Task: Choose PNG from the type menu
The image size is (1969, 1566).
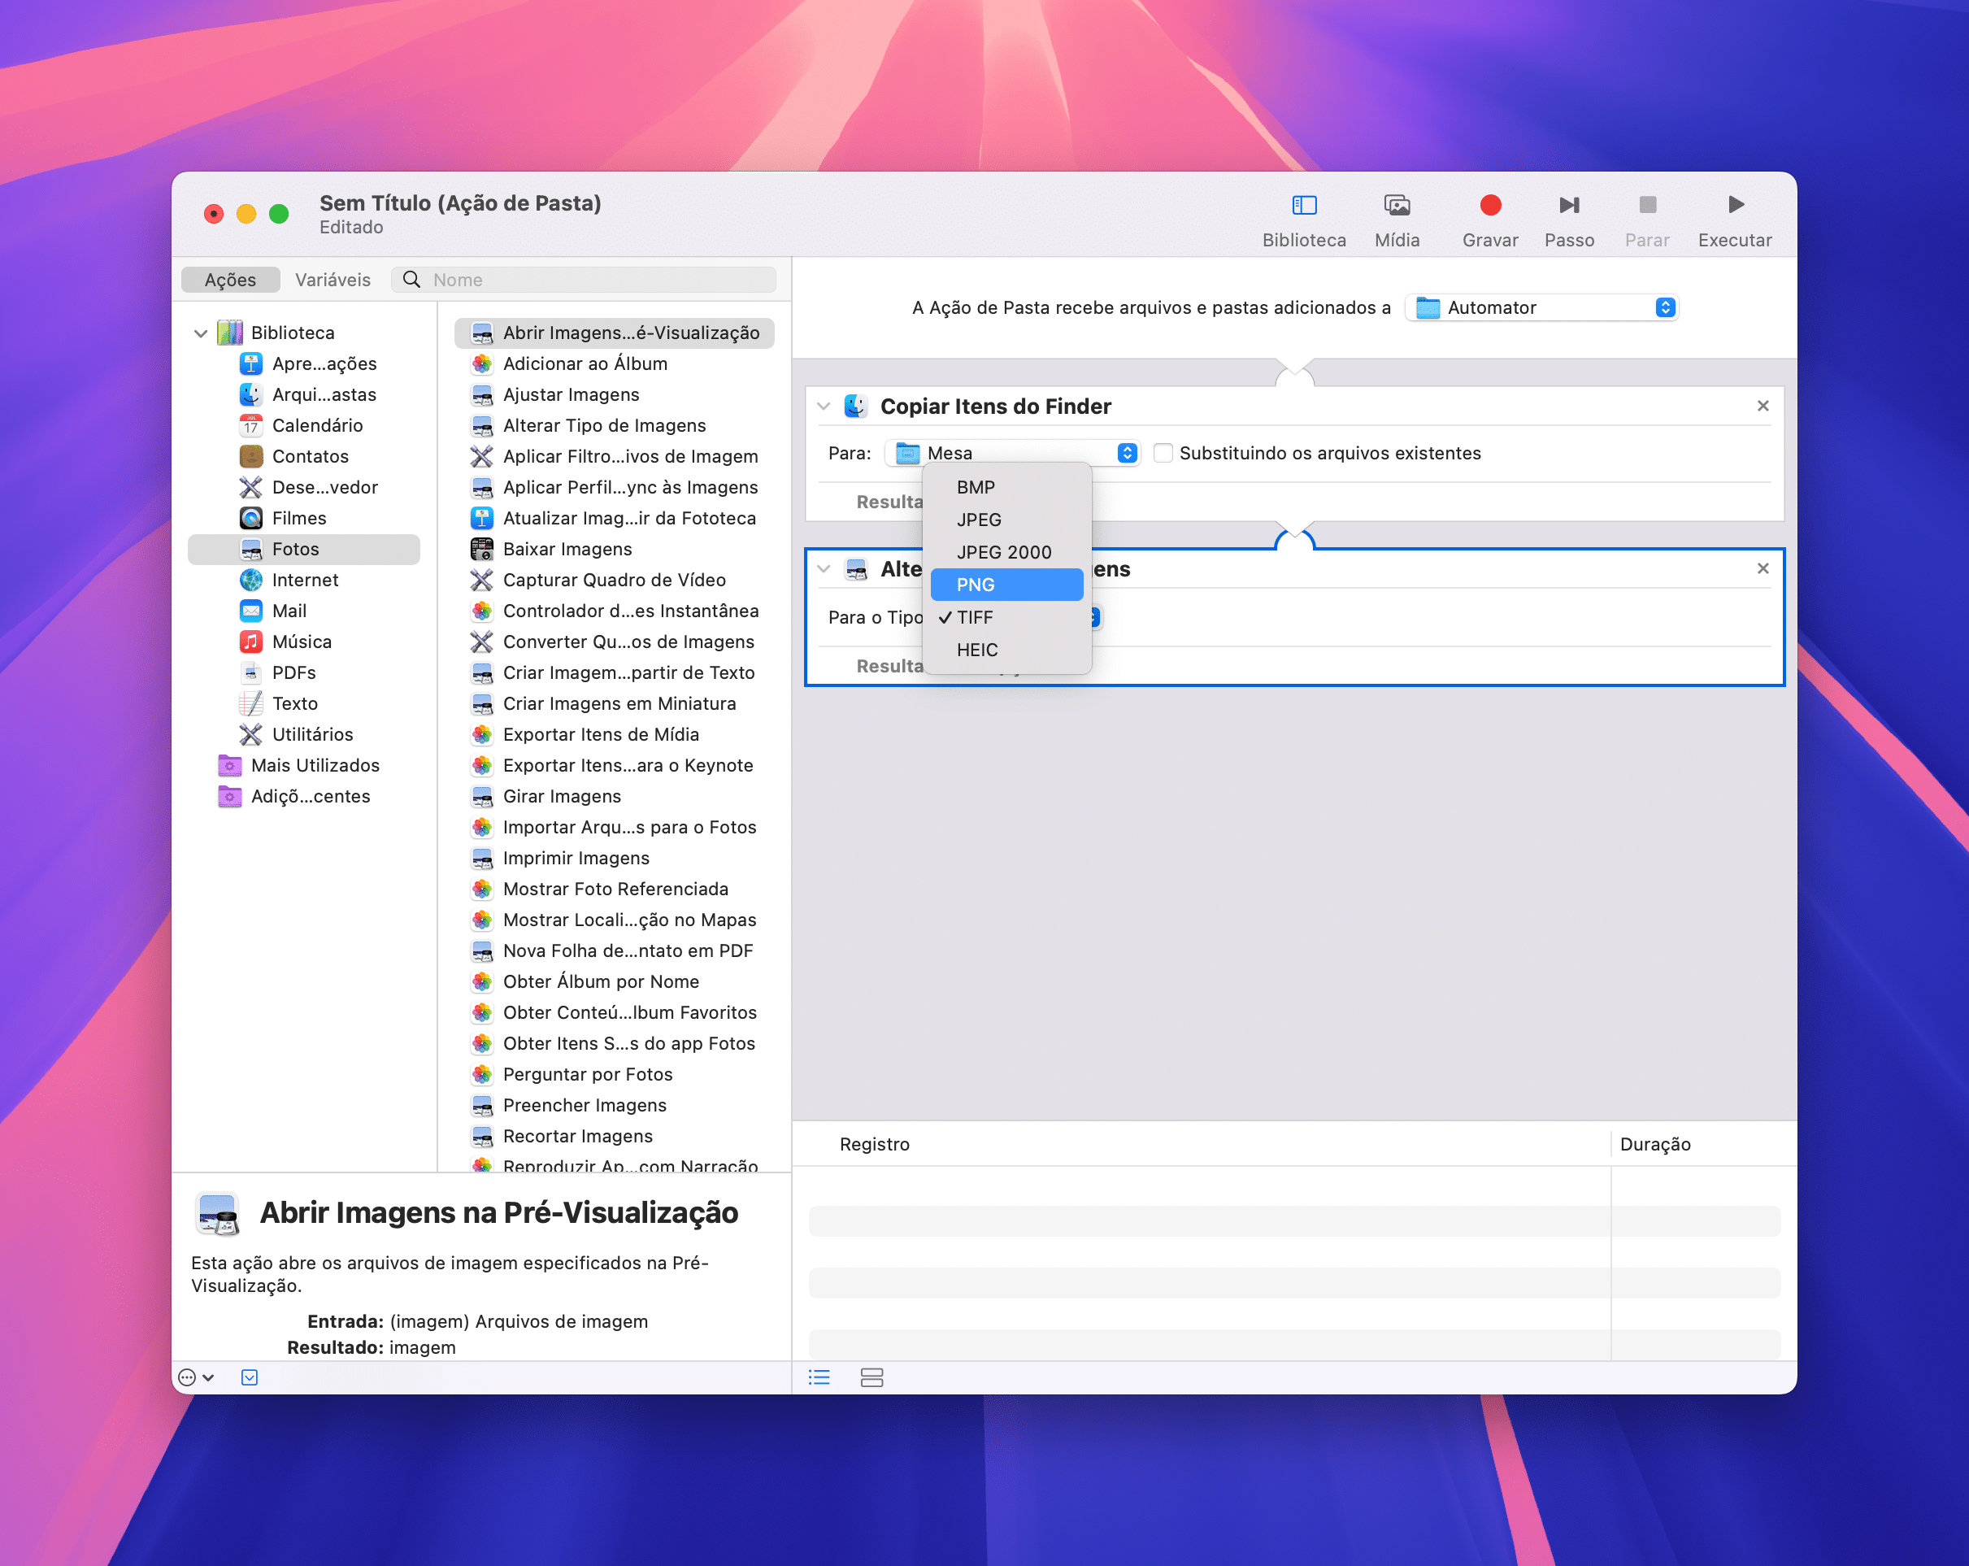Action: [x=1006, y=585]
